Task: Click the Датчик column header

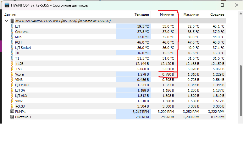Action: (x=60, y=14)
